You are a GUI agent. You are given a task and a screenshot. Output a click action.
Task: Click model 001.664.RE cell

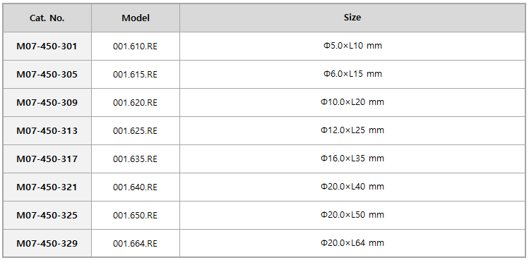click(x=136, y=243)
